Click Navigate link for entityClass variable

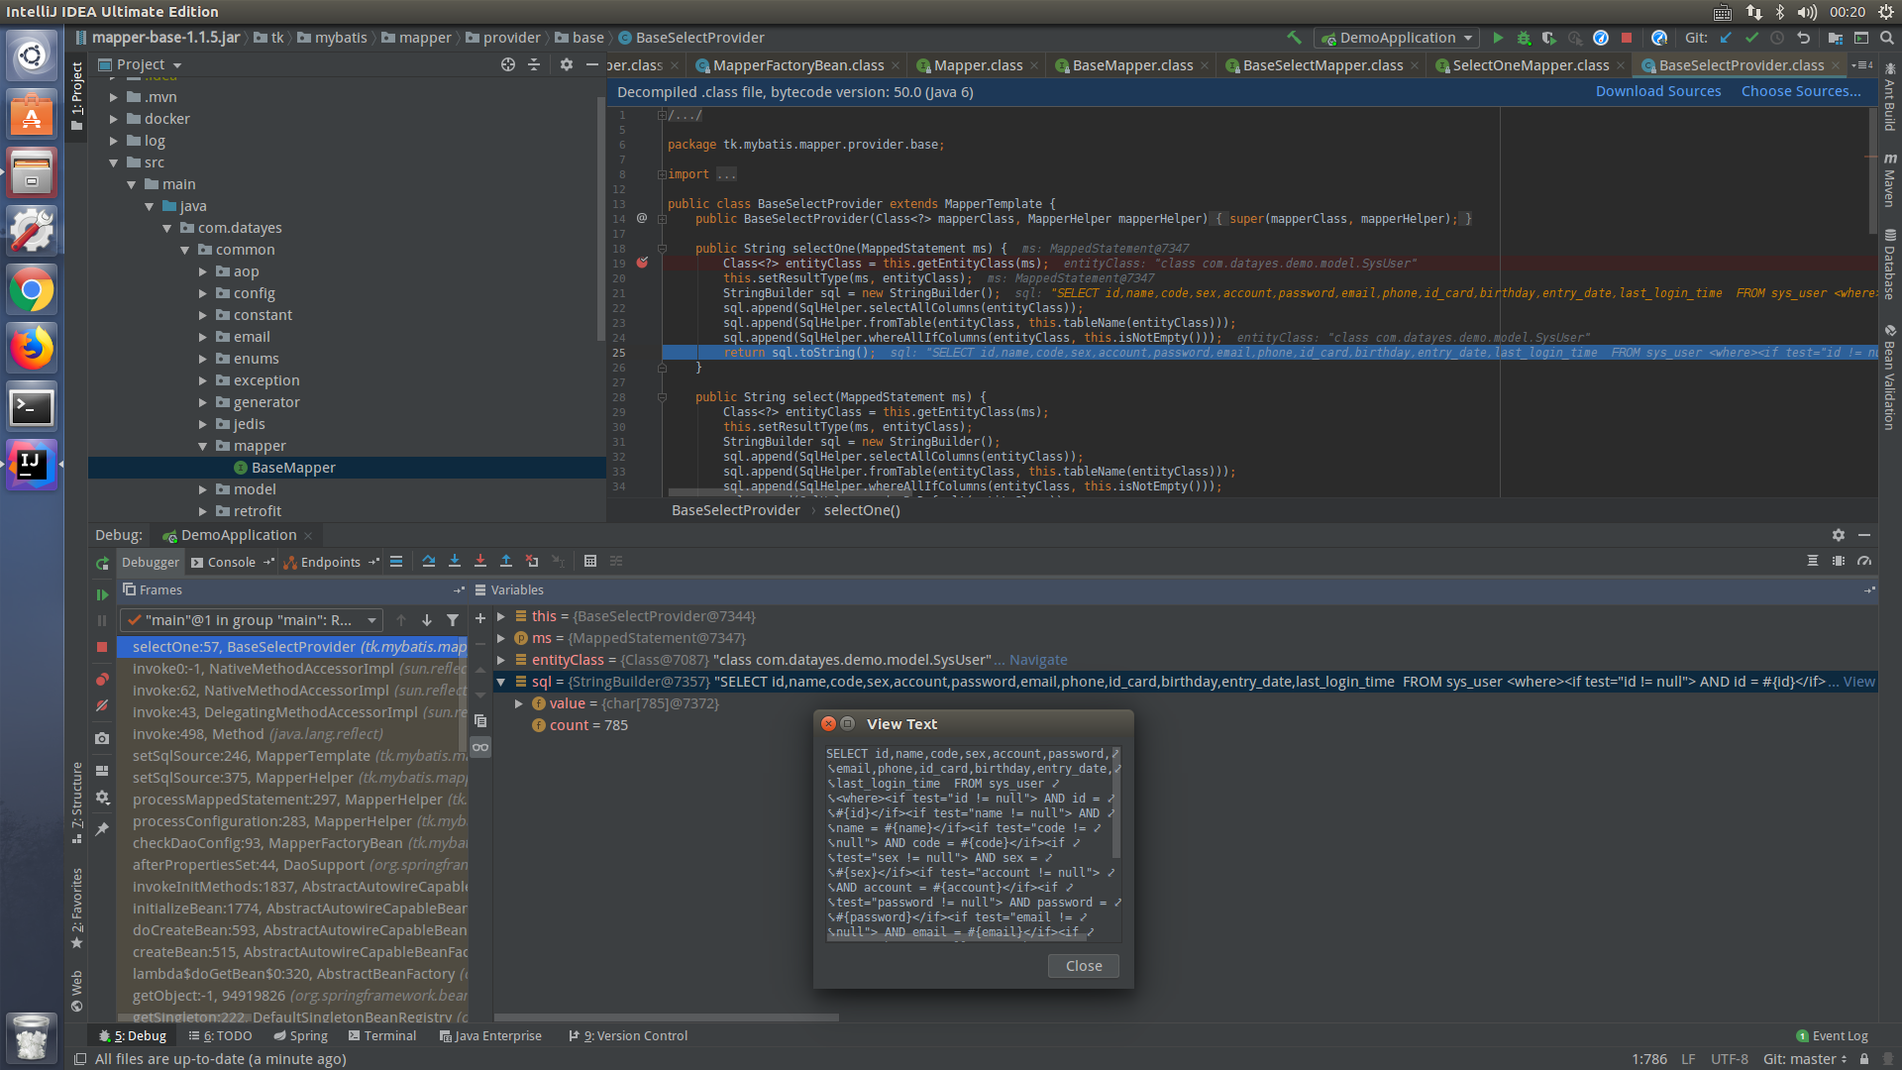coord(1038,660)
